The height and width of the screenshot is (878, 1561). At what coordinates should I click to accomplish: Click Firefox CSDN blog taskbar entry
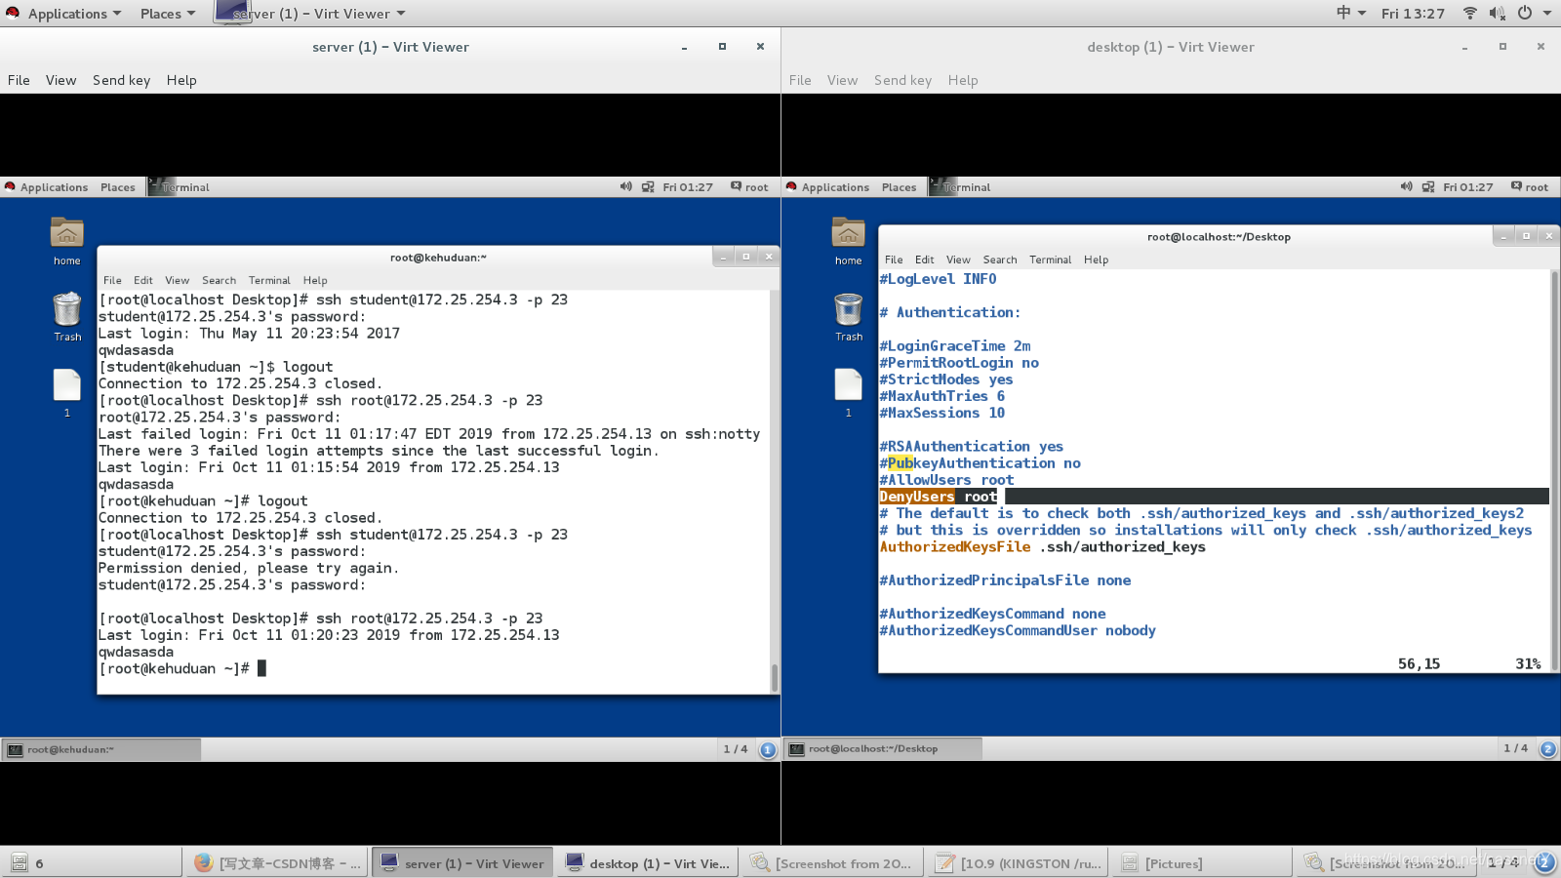(x=278, y=862)
